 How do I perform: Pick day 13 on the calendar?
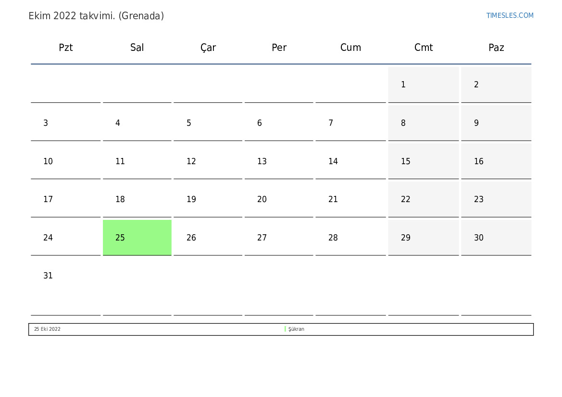point(279,161)
